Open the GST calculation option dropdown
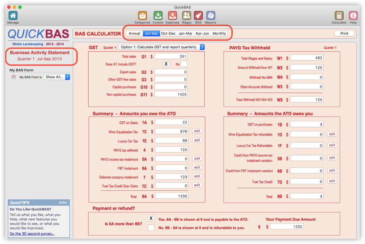The height and width of the screenshot is (244, 365). tap(161, 47)
